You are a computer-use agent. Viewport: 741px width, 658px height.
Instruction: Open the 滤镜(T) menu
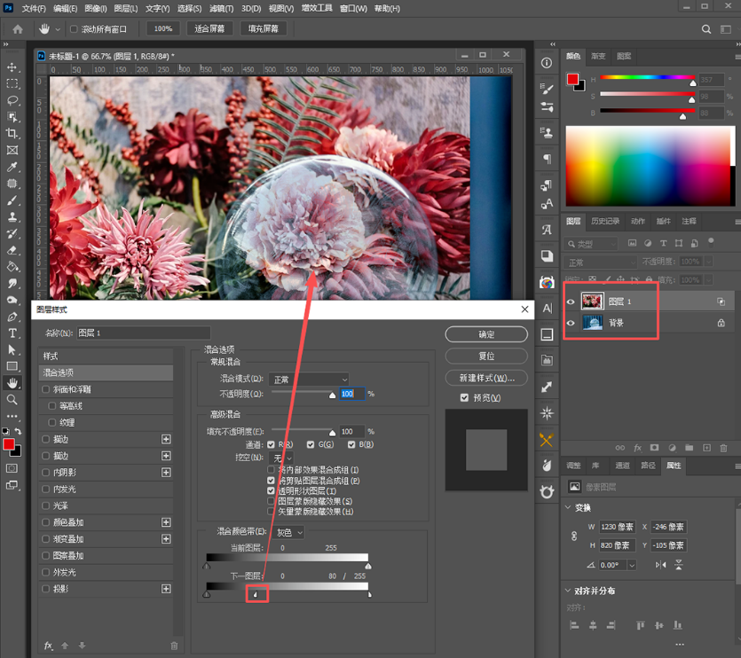coord(222,9)
